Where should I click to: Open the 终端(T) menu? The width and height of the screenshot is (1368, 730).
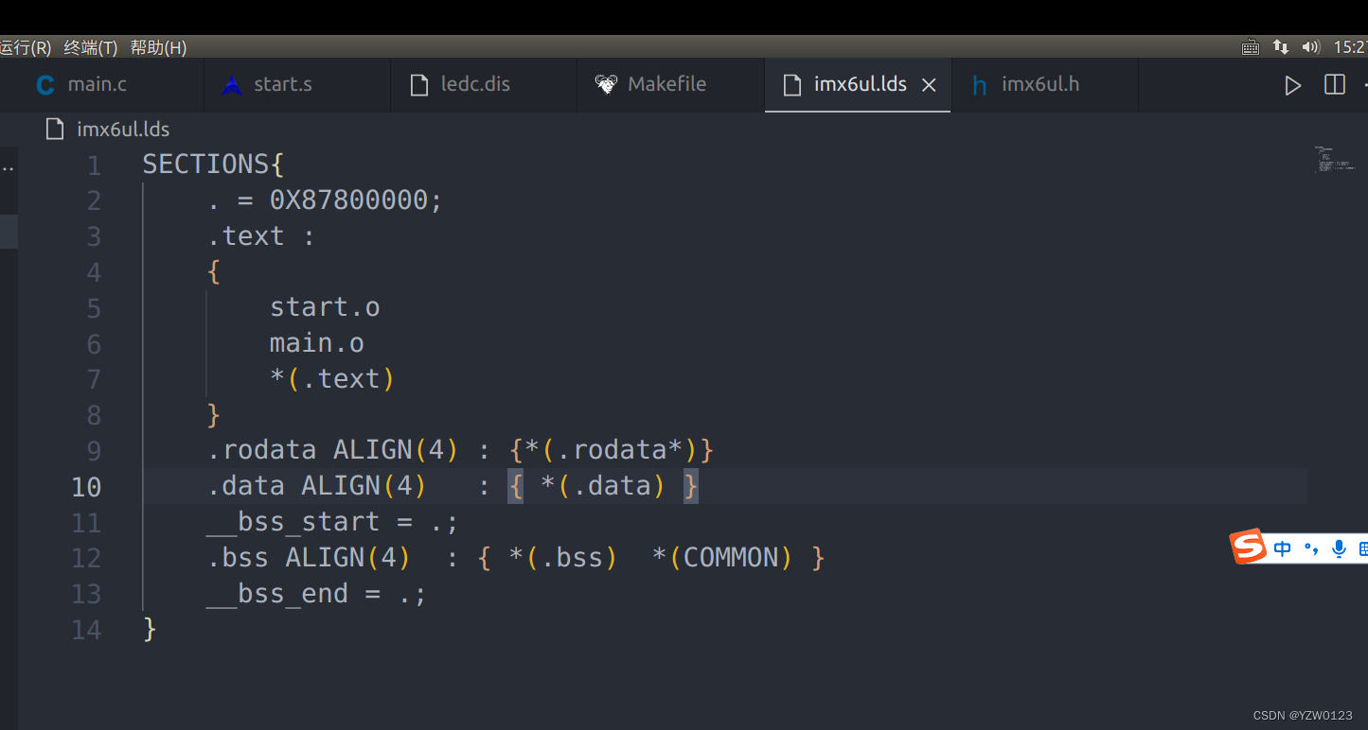[x=91, y=47]
